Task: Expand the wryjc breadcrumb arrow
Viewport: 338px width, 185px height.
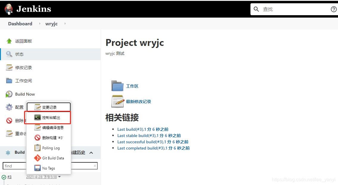Action: [65, 24]
